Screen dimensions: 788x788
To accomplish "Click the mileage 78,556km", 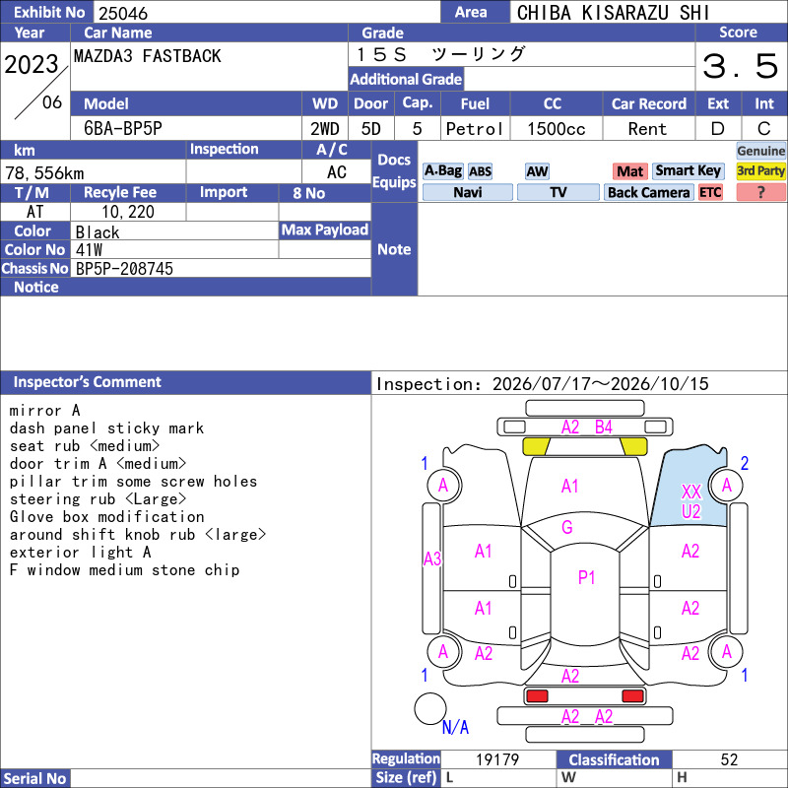I will coord(44,173).
